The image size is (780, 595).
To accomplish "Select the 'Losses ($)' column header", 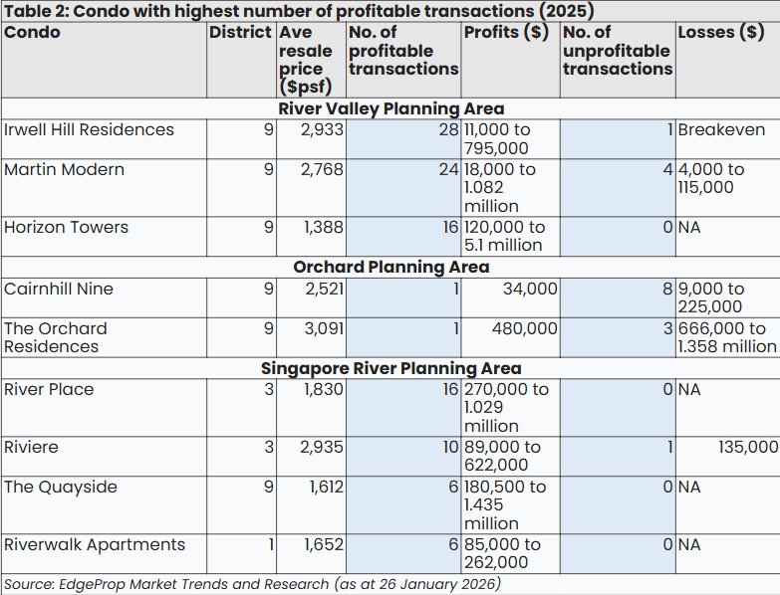I will coord(720,32).
